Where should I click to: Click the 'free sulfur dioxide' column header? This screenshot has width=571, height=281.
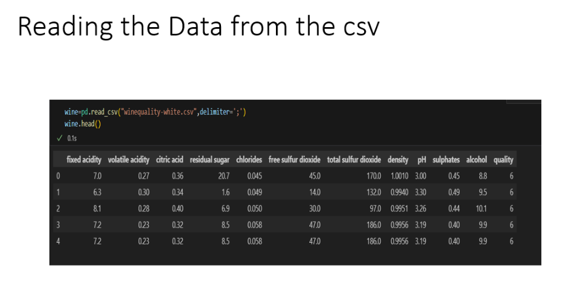(294, 160)
